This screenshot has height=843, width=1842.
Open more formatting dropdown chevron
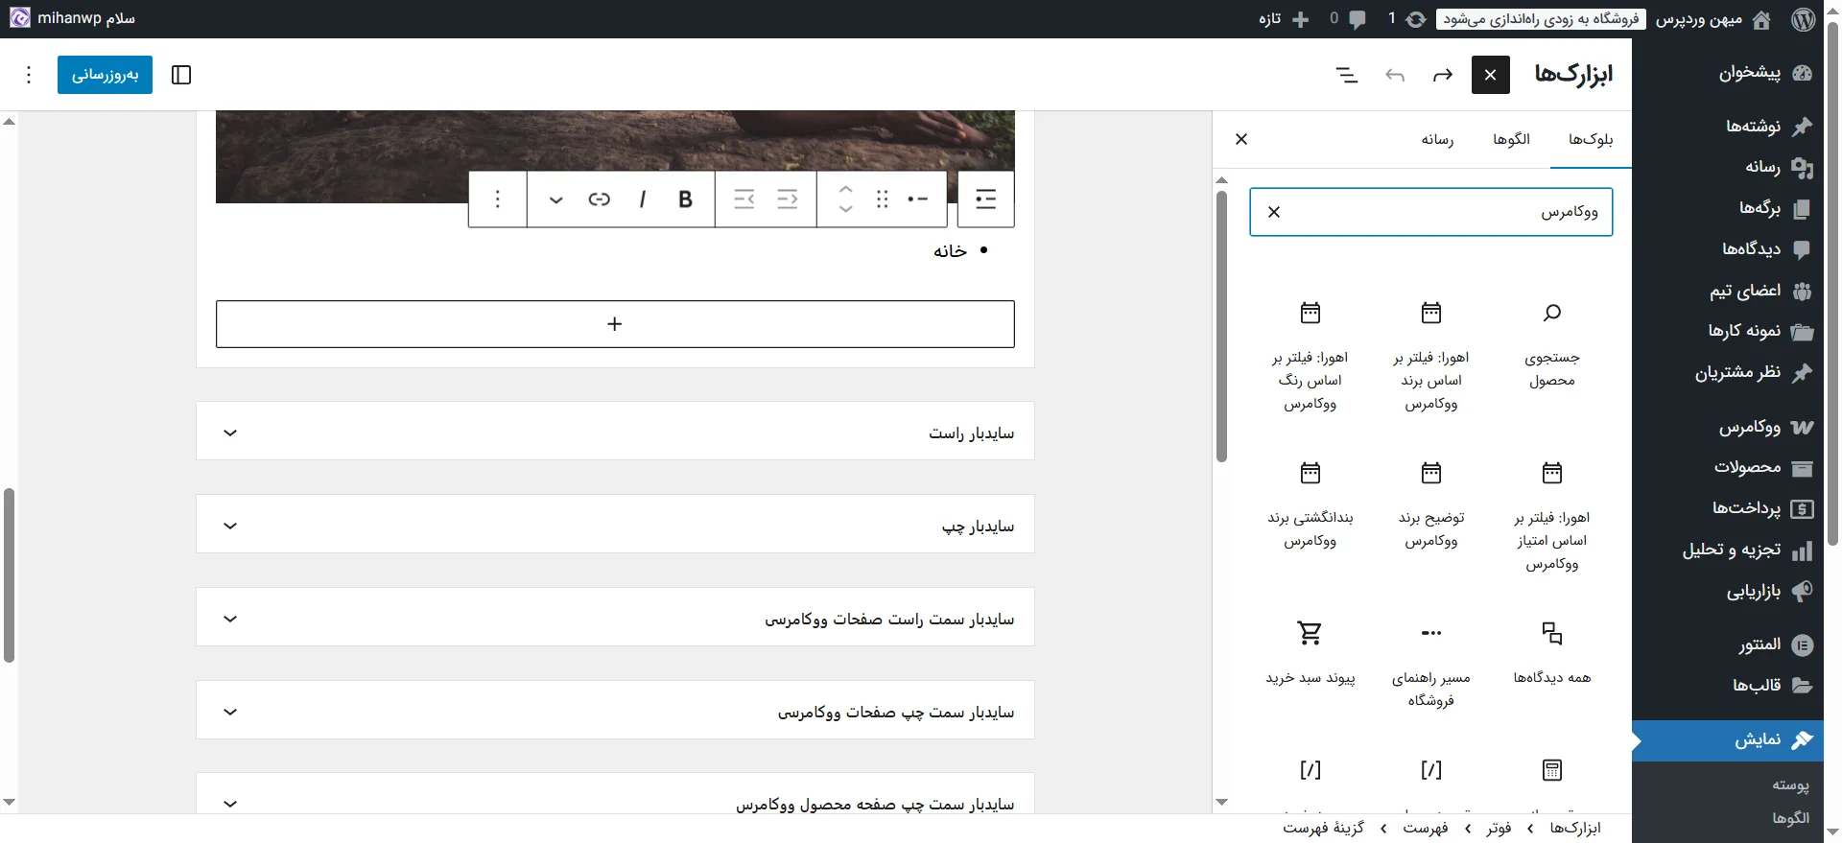555,199
